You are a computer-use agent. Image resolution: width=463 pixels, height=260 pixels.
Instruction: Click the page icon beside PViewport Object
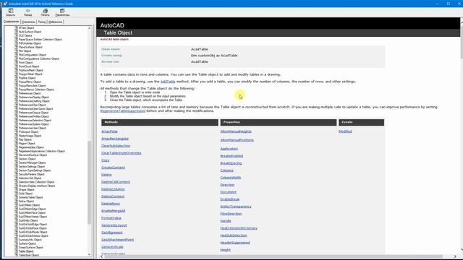tap(16, 131)
